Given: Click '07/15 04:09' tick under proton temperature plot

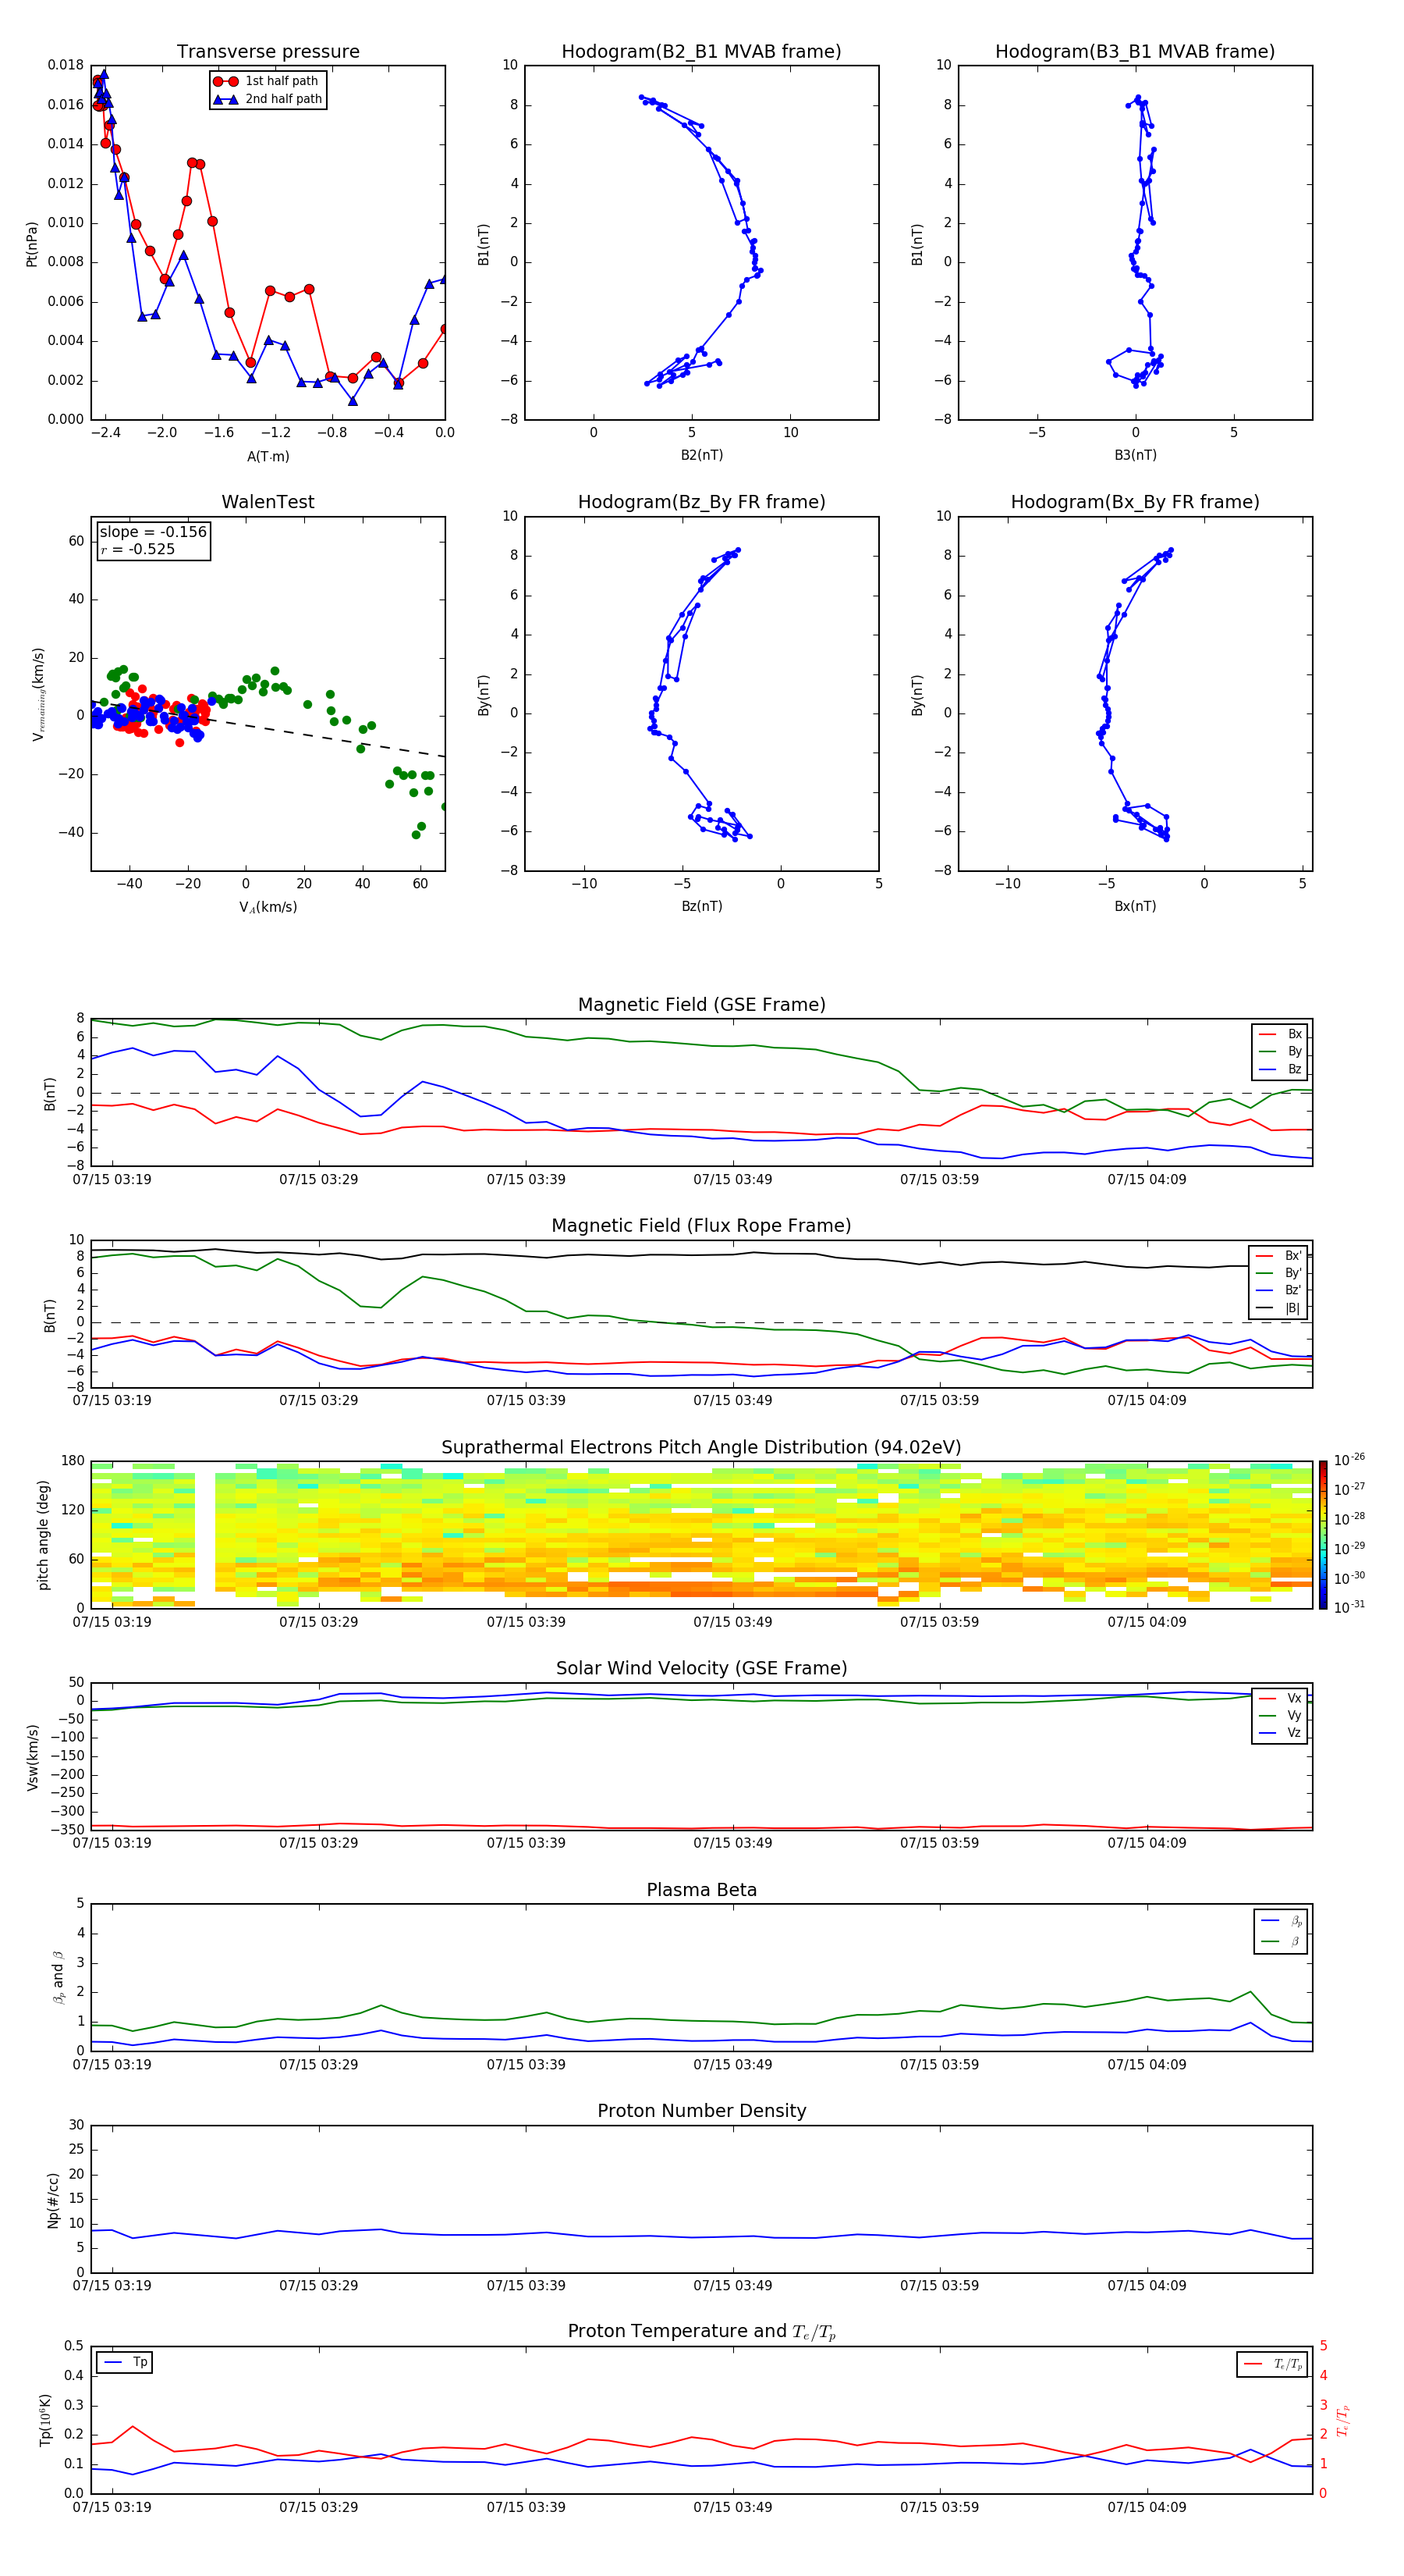Looking at the screenshot, I should click(x=1146, y=2508).
